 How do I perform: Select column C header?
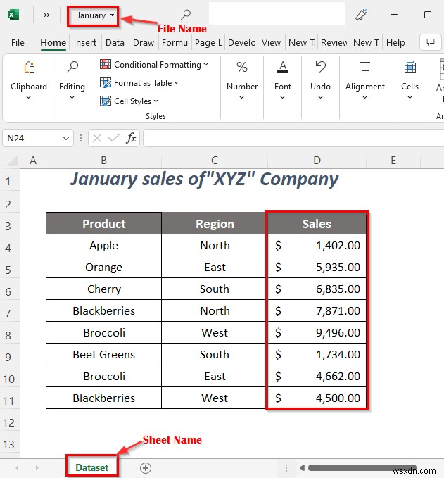tap(215, 161)
